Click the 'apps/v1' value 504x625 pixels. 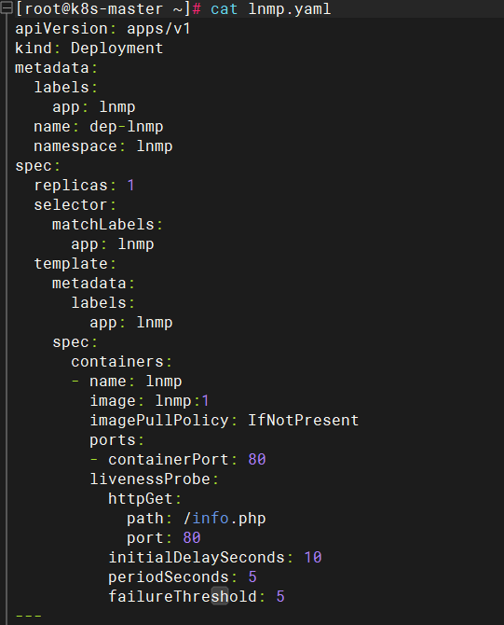158,29
